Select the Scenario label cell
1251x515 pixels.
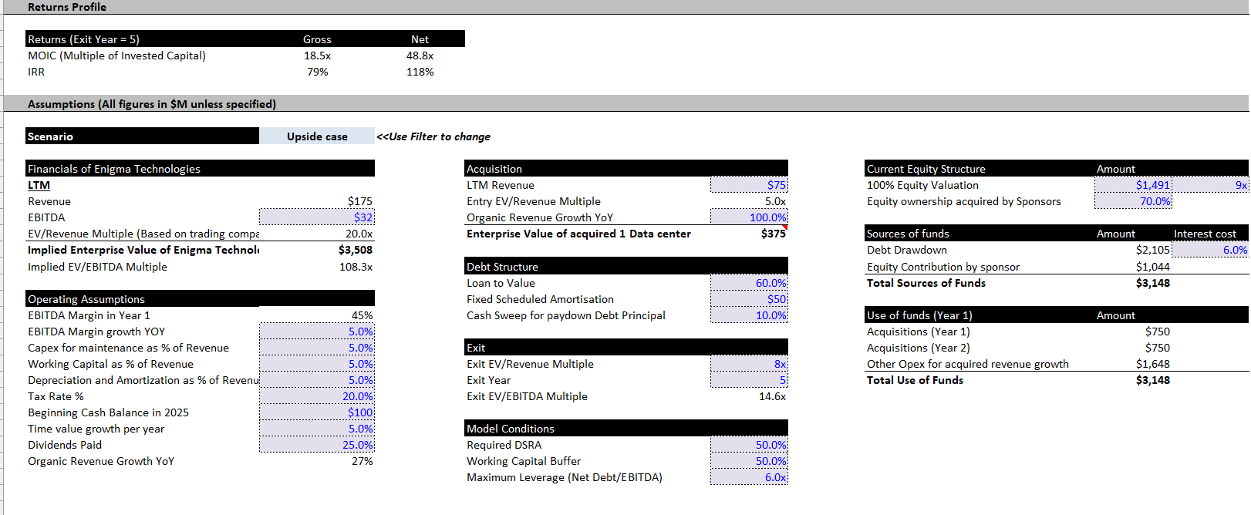142,136
